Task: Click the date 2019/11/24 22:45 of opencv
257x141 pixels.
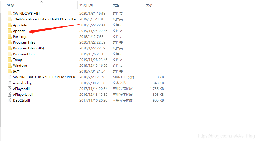Action: (x=93, y=31)
